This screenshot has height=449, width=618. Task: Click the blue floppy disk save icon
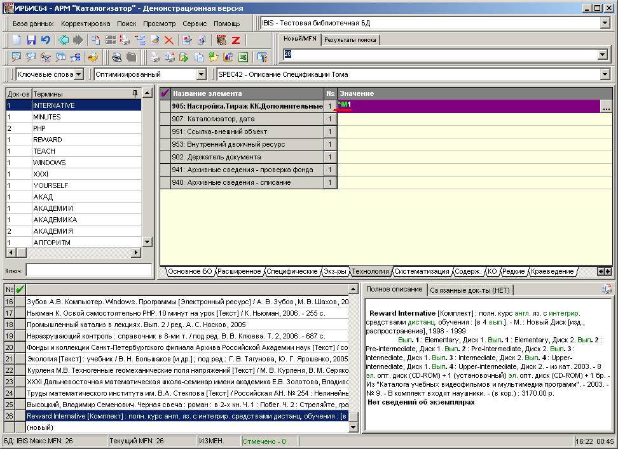(x=31, y=40)
